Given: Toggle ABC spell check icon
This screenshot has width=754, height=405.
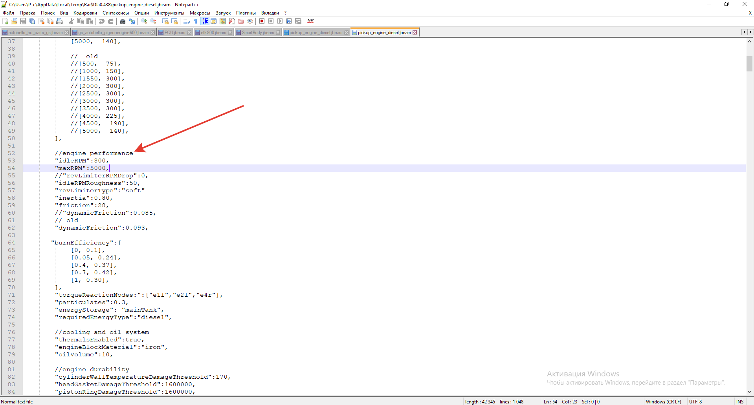Looking at the screenshot, I should point(310,21).
